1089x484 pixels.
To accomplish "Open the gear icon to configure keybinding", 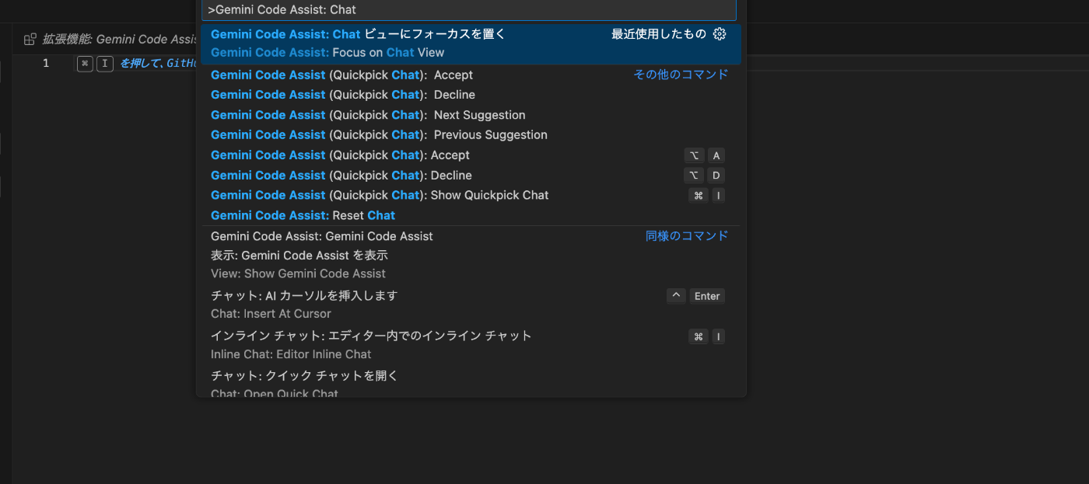I will (720, 34).
